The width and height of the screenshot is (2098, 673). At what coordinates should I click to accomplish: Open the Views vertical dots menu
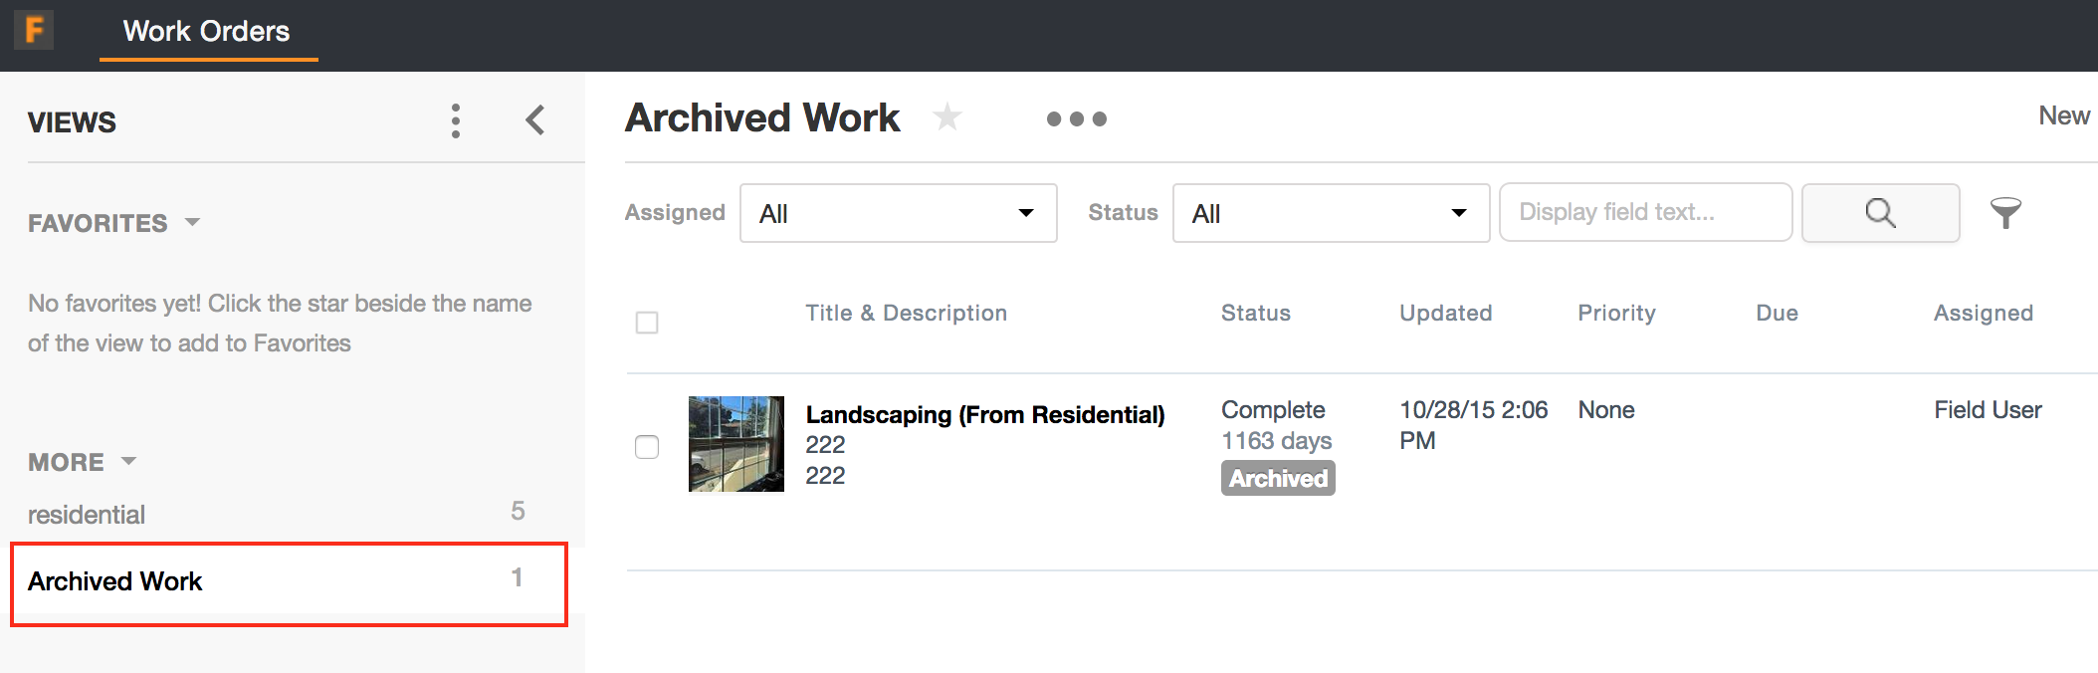pos(456,120)
